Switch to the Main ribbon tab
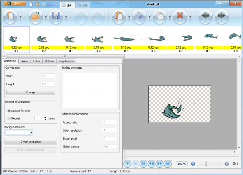The height and width of the screenshot is (175, 243). pos(67,5)
